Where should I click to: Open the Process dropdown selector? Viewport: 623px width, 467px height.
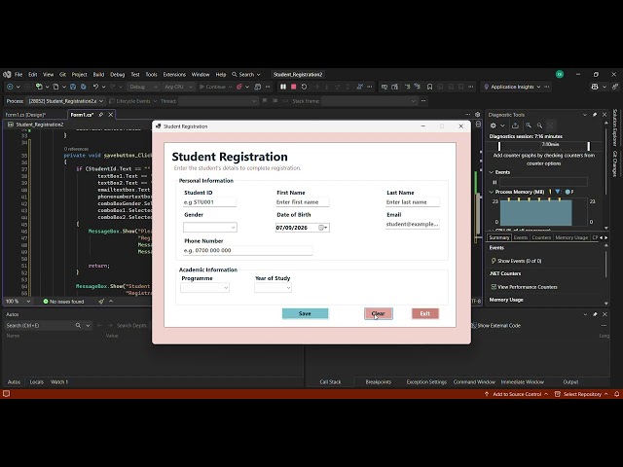coord(66,101)
